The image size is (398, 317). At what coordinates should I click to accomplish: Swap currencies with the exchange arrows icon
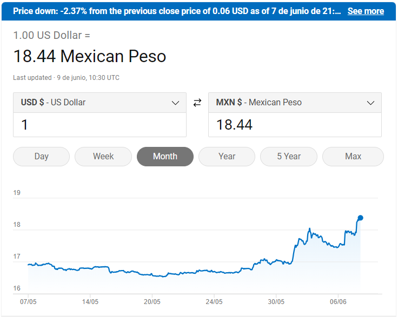point(197,103)
